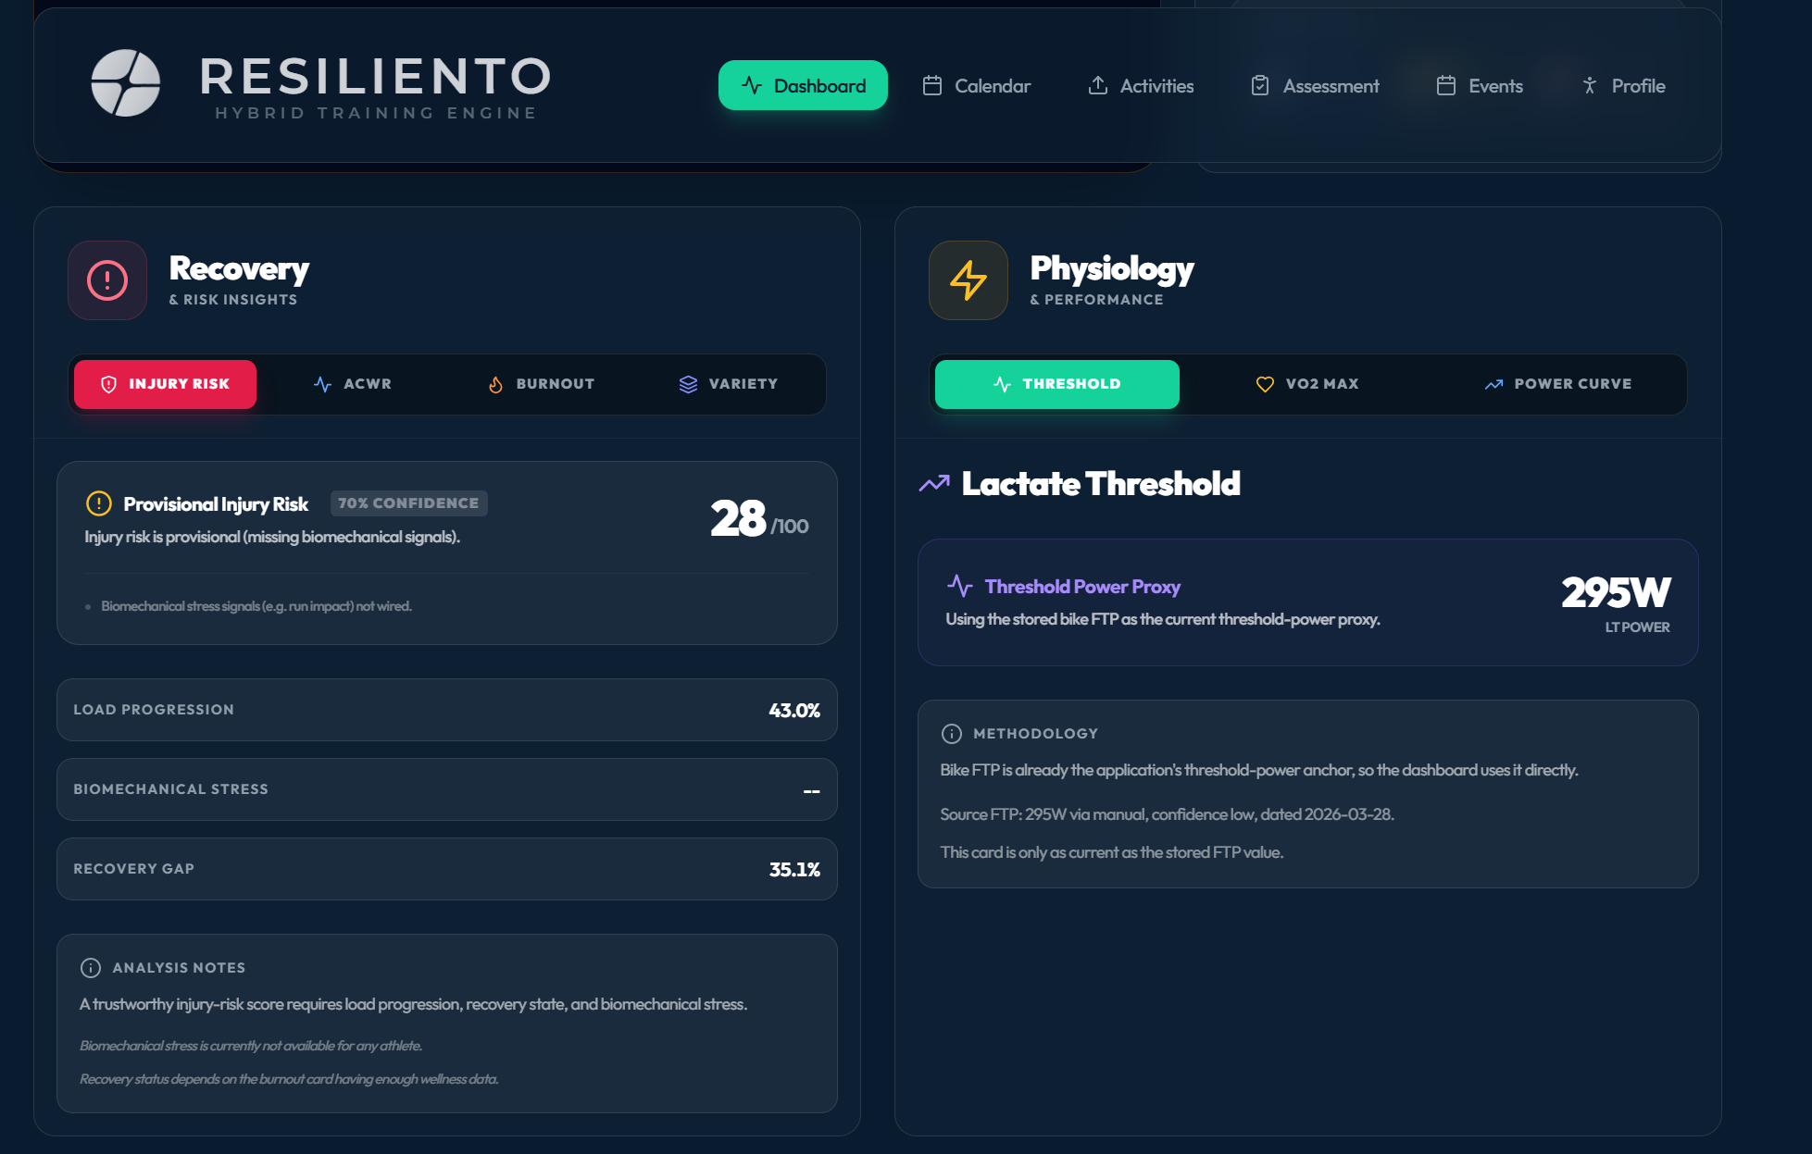This screenshot has height=1154, width=1812.
Task: Switch to the VO2 Max tab
Action: (x=1307, y=384)
